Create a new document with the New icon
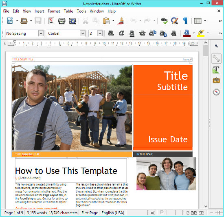This screenshot has width=224, height=217. (x=10, y=20)
